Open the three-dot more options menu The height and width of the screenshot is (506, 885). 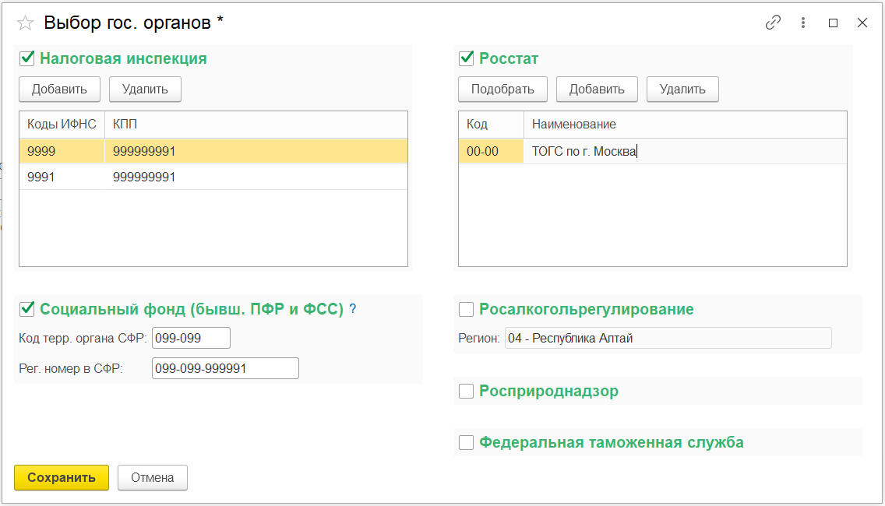[803, 23]
